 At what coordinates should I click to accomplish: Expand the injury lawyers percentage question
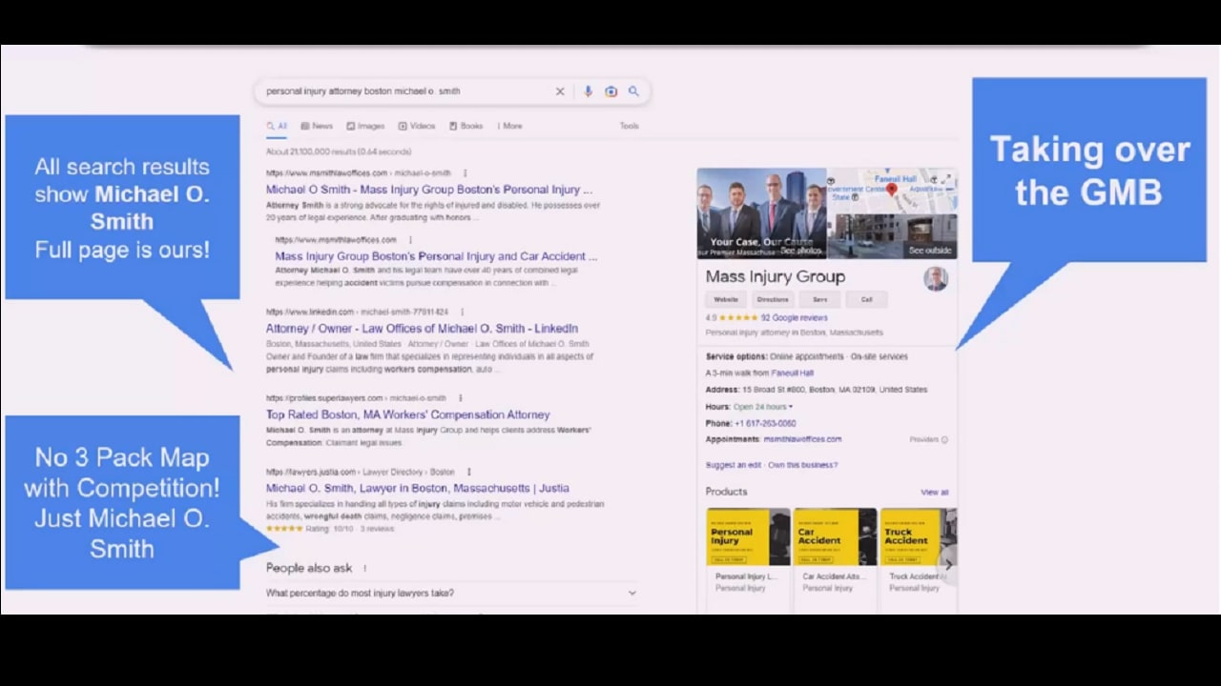(631, 593)
